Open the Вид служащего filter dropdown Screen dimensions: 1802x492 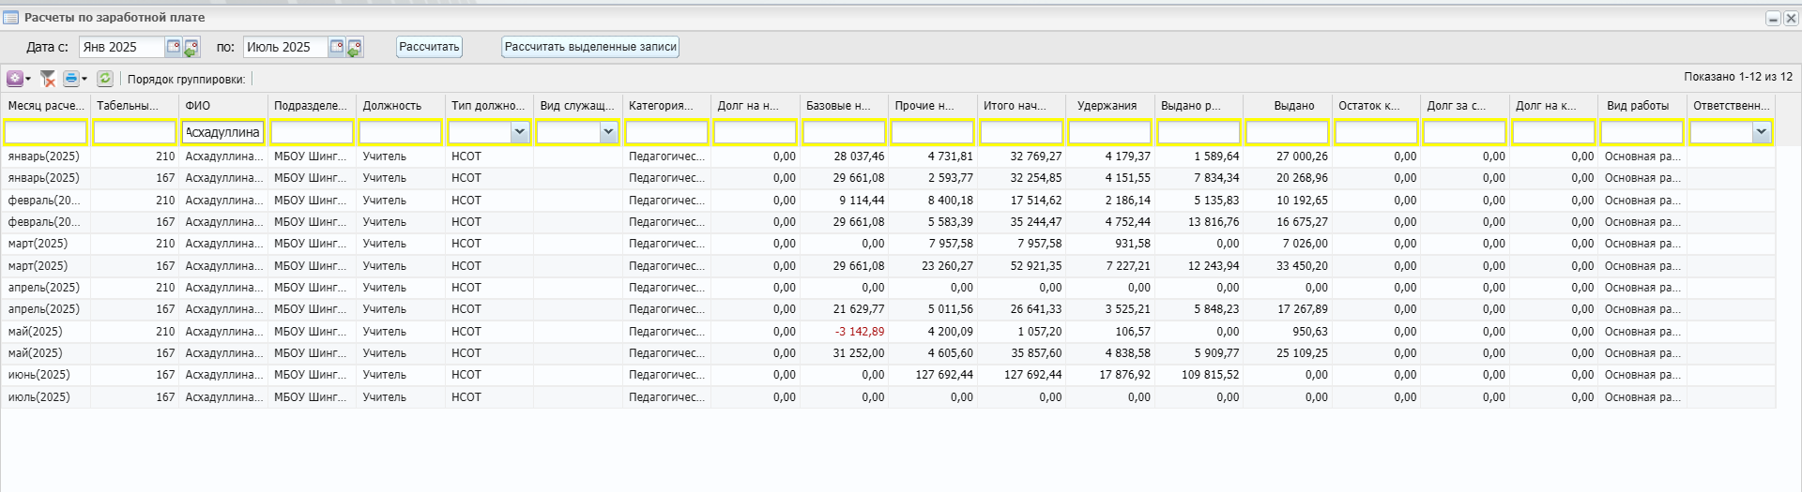click(608, 133)
